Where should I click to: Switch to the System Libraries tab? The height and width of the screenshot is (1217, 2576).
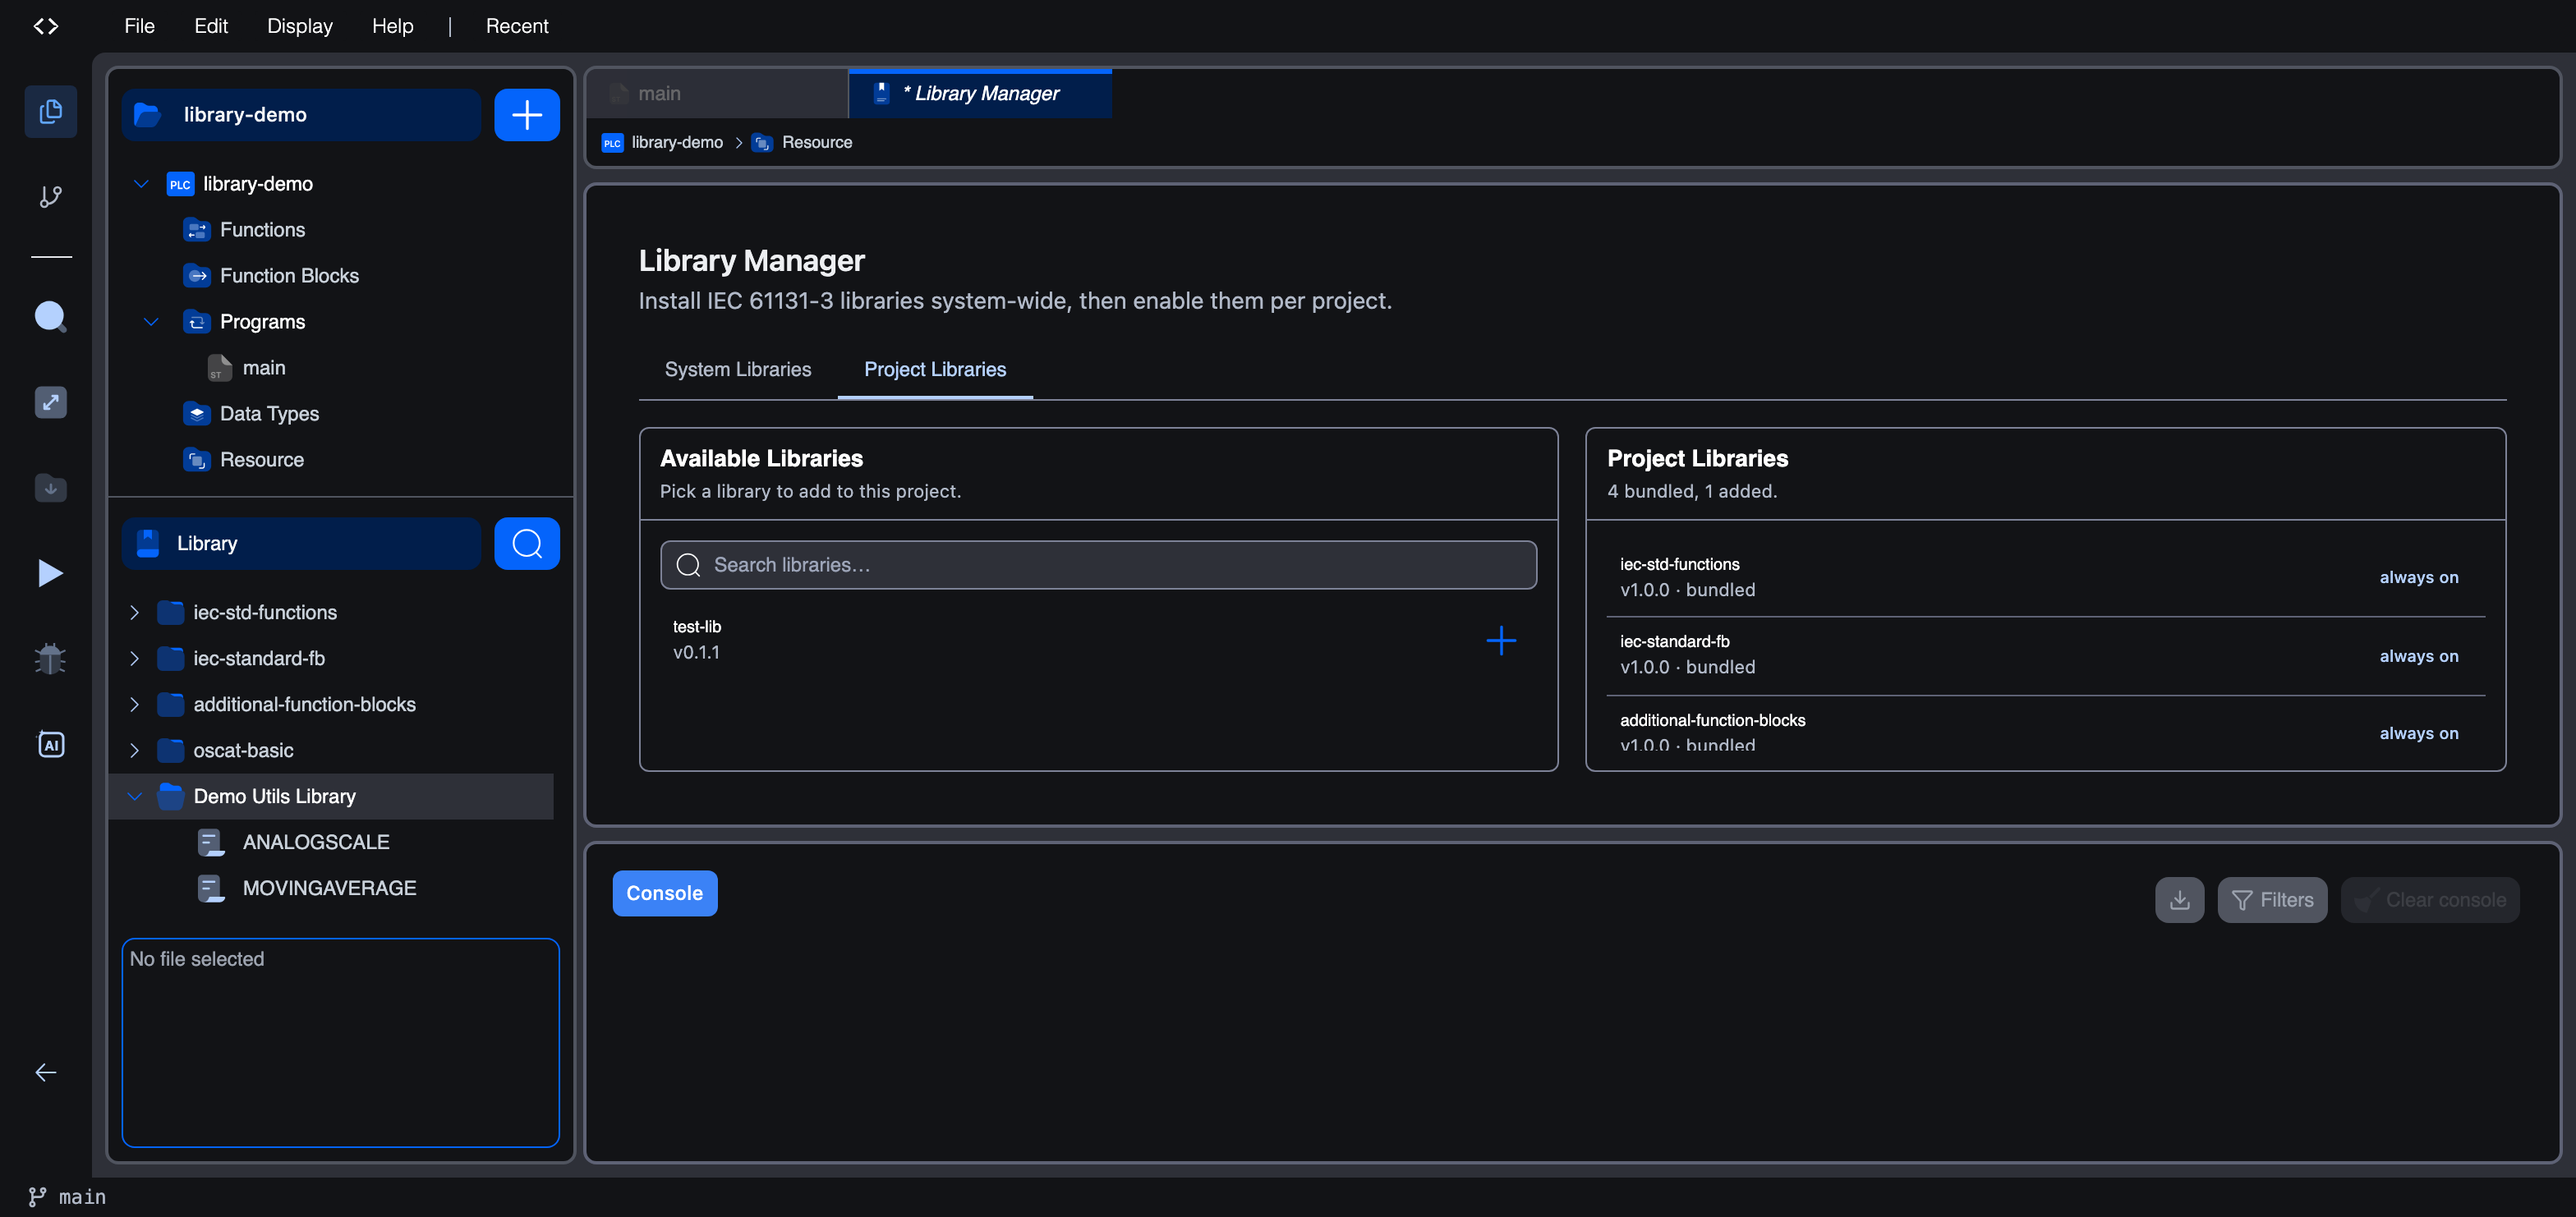(738, 370)
